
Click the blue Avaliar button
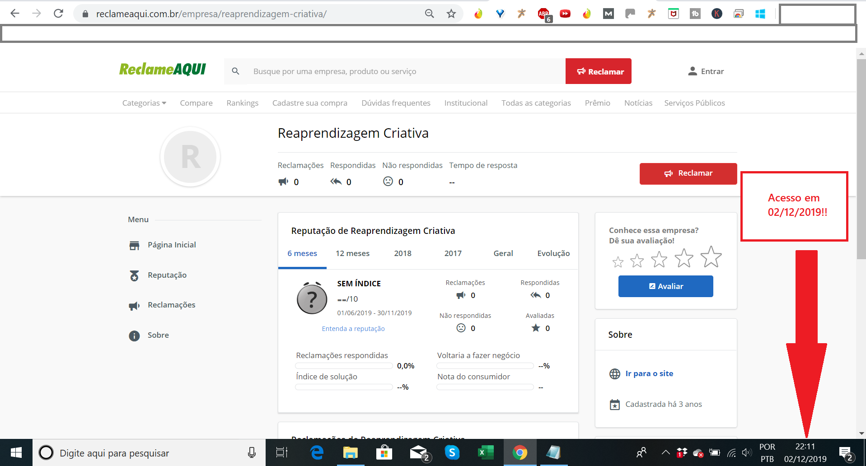click(665, 286)
